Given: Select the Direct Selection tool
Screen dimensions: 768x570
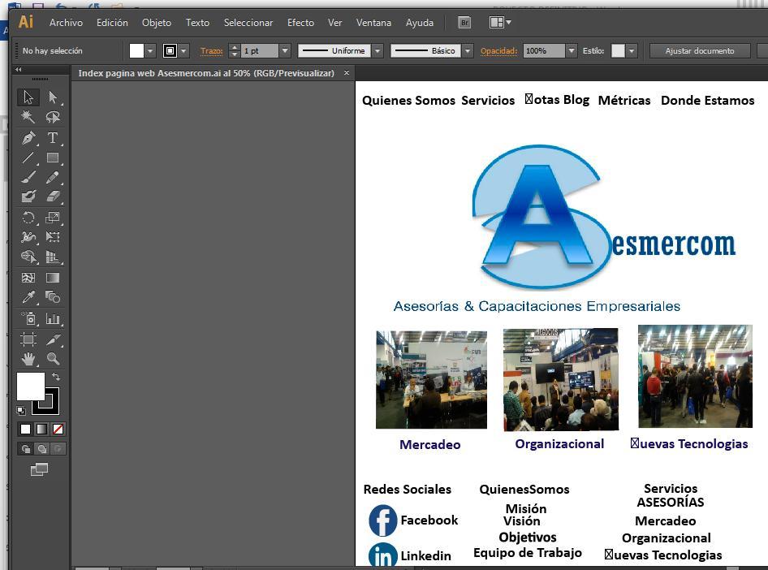Looking at the screenshot, I should point(53,97).
